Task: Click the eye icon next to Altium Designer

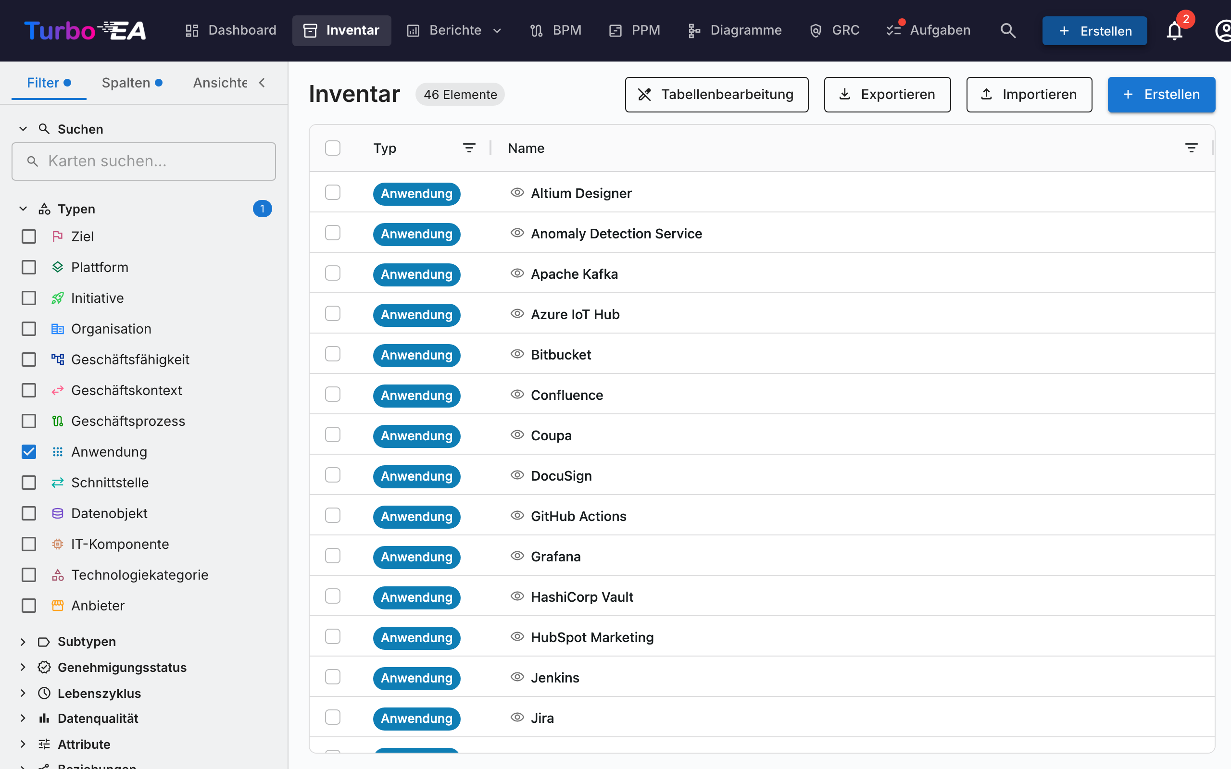Action: 517,193
